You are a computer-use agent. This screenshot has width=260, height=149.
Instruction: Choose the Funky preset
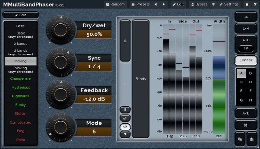pyautogui.click(x=20, y=105)
